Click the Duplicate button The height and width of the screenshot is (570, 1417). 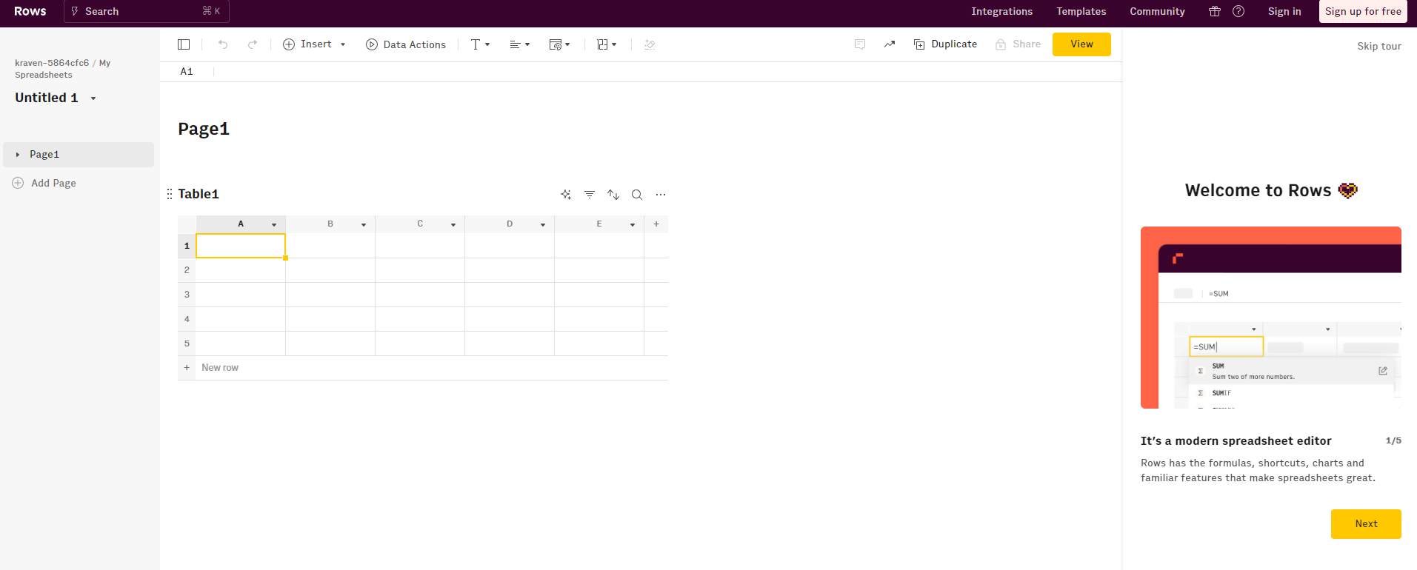(945, 44)
